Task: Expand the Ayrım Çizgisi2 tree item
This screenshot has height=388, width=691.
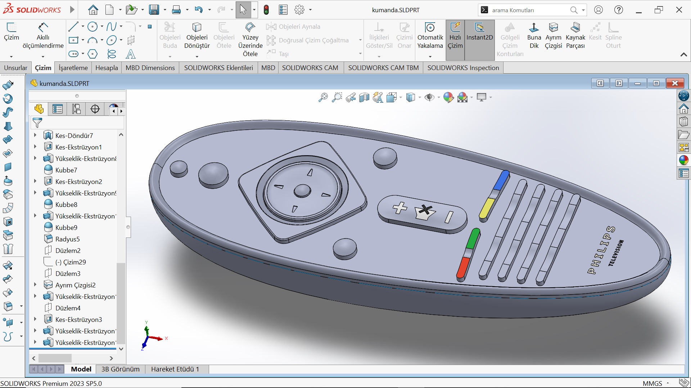Action: tap(35, 285)
